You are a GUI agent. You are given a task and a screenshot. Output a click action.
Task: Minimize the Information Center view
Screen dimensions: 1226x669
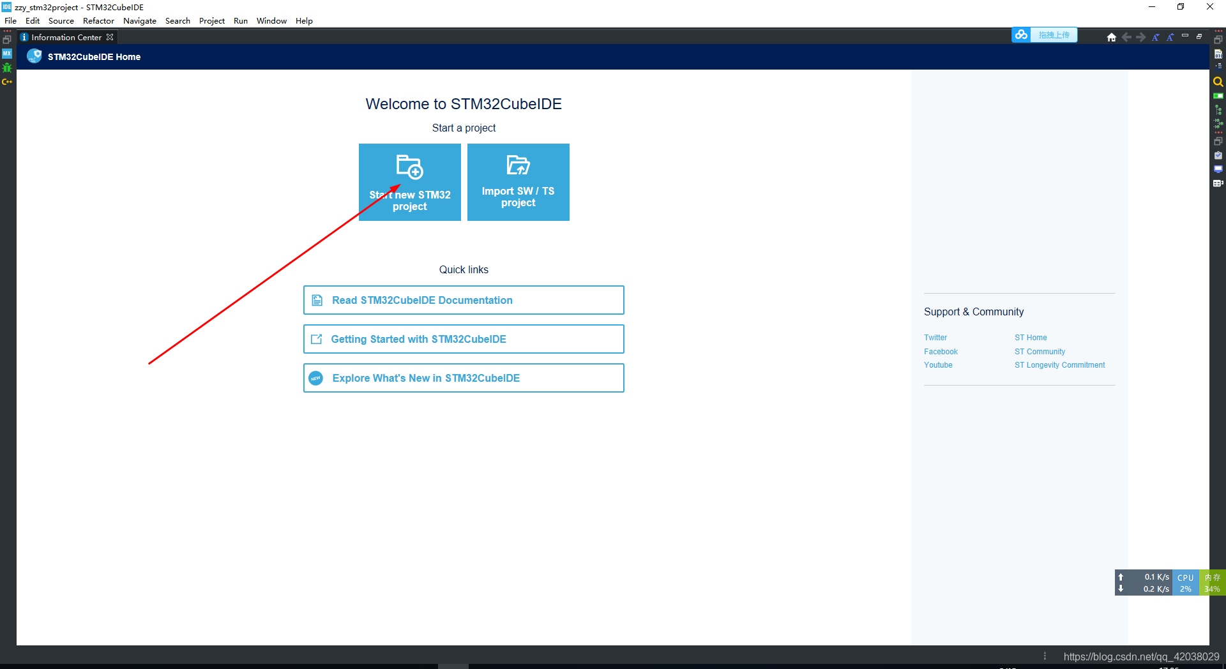pyautogui.click(x=1185, y=36)
